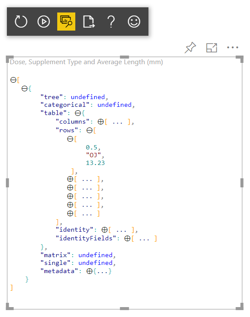This screenshot has width=250, height=317.
Task: Collapse the first row with 0.5 value
Action: [x=70, y=139]
